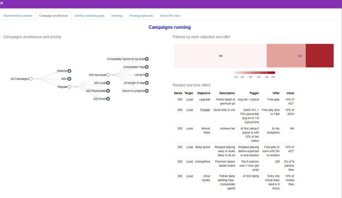Screen dimensions: 342x198
Task: Click Consolidate Spend at trip level node
Action: (147, 59)
